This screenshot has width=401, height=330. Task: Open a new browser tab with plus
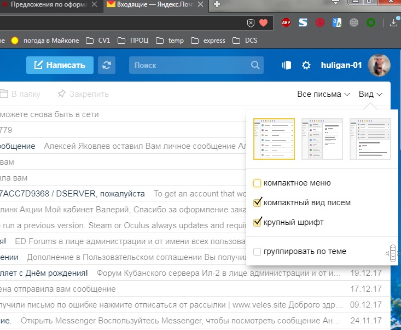click(x=217, y=4)
